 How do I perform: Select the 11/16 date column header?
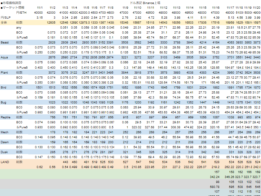[216, 8]
